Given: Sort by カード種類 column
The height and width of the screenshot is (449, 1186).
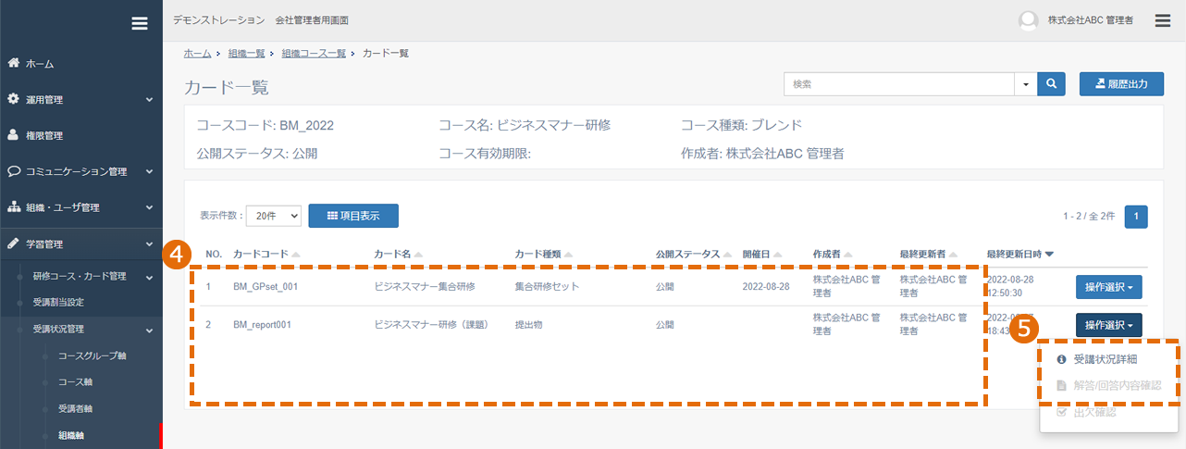Looking at the screenshot, I should click(544, 254).
